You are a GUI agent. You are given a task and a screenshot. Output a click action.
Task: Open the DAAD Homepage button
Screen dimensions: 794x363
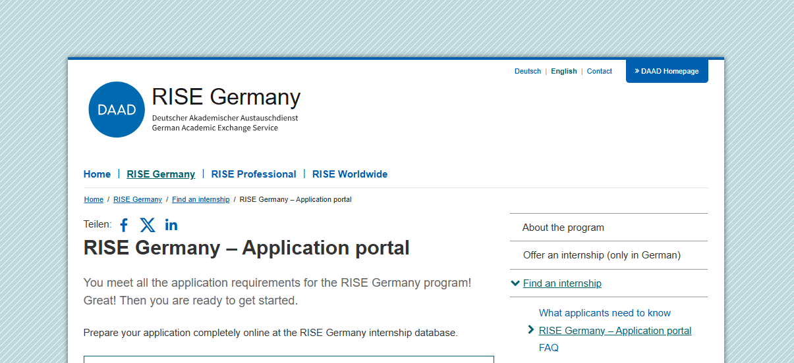point(667,71)
